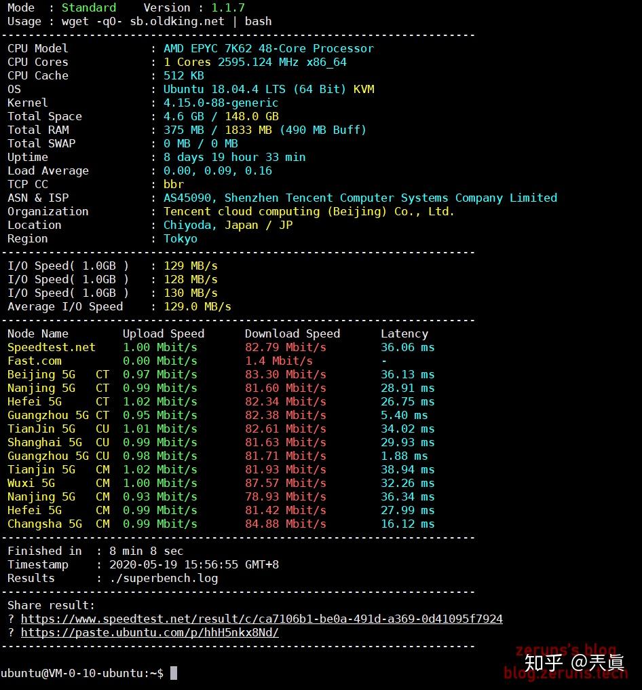
Task: Click the 'Hefei 5G CT' node row
Action: click(x=221, y=402)
